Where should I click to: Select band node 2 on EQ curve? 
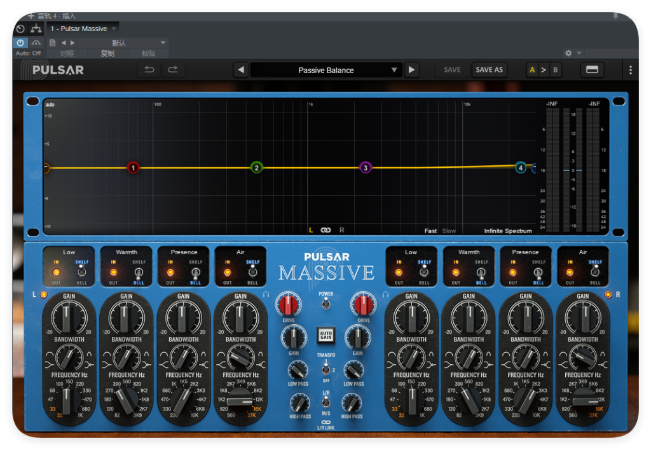point(257,168)
